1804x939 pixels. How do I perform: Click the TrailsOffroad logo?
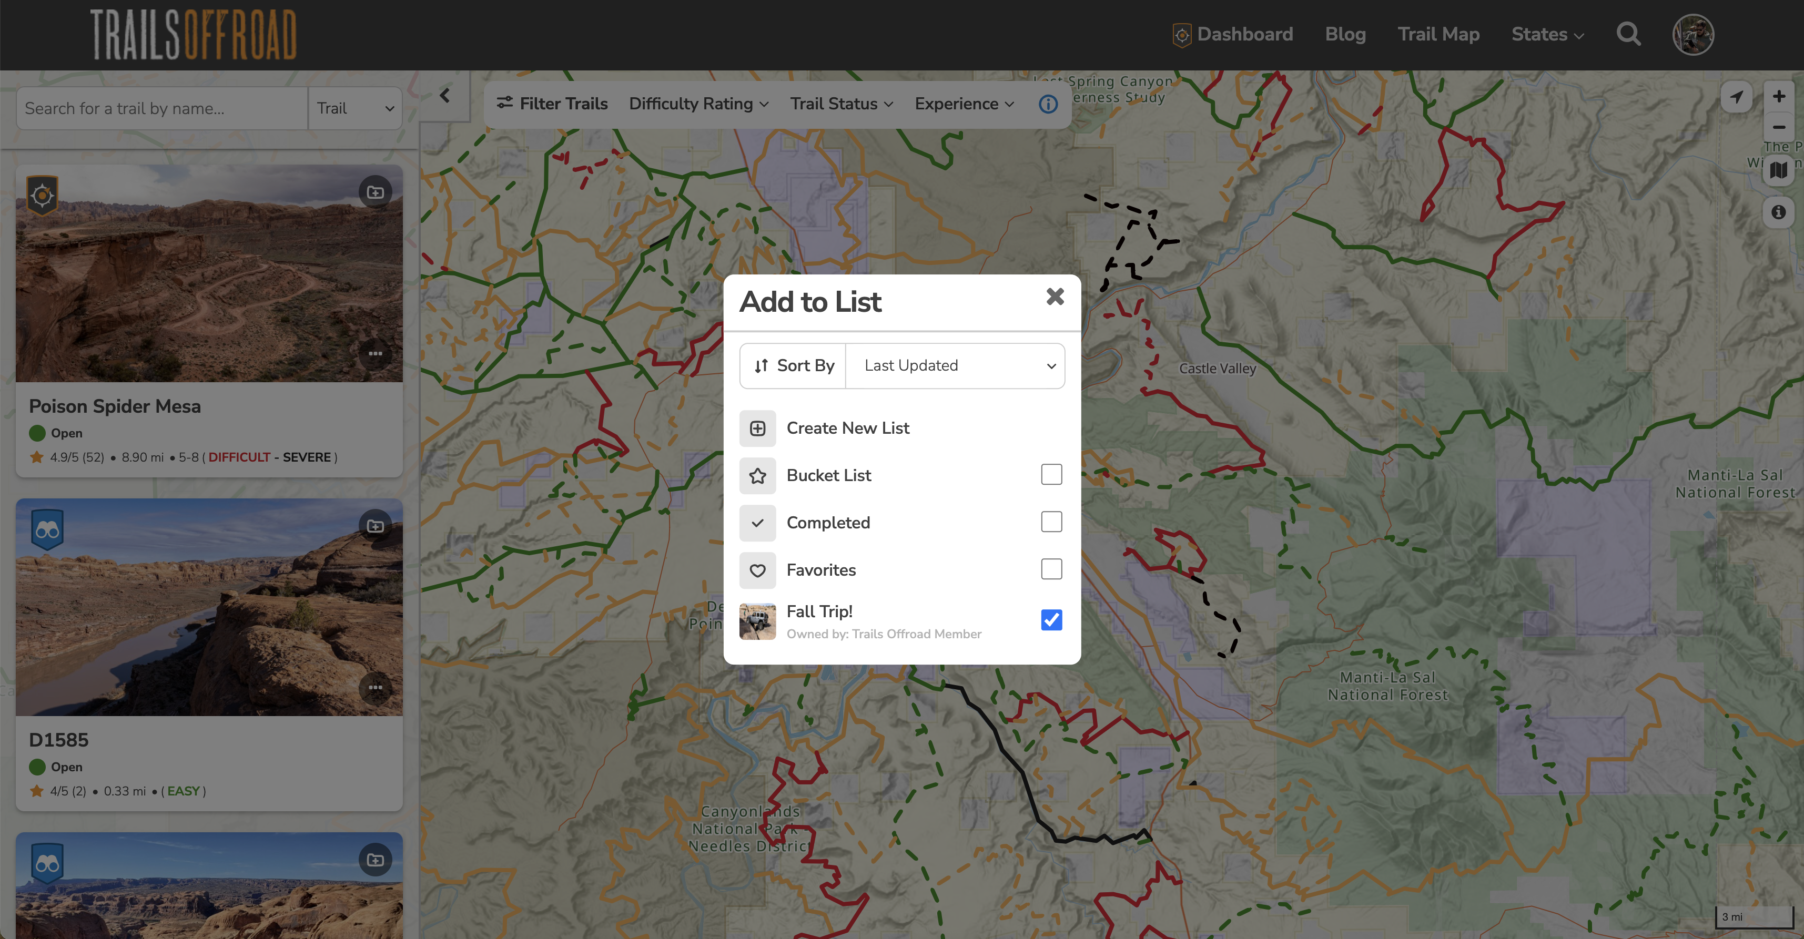194,34
